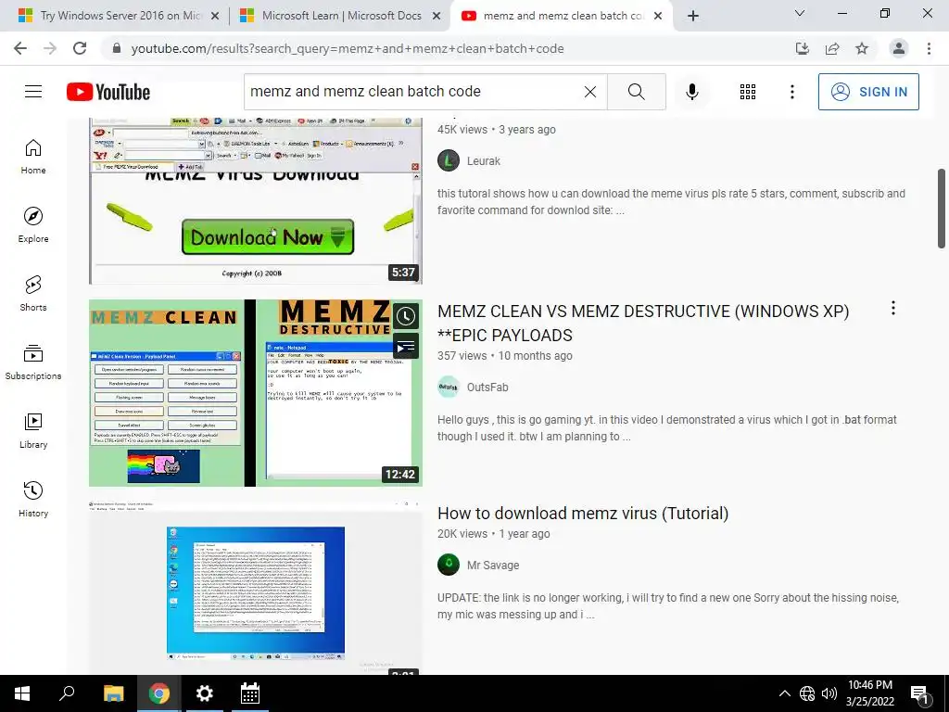949x712 pixels.
Task: Open a new browser tab
Action: [x=693, y=16]
